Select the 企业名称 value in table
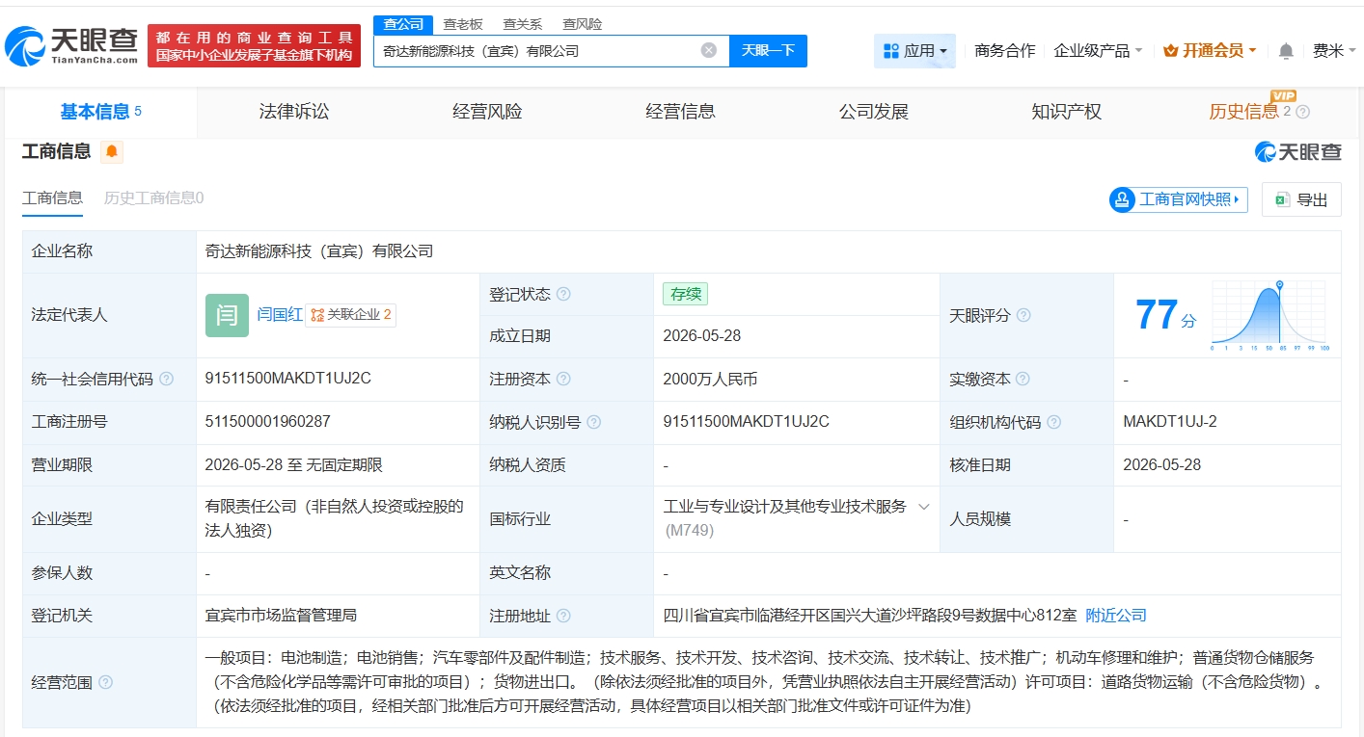This screenshot has height=737, width=1364. [x=319, y=251]
